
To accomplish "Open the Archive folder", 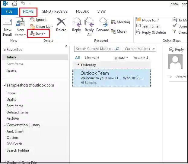I will tap(13, 119).
